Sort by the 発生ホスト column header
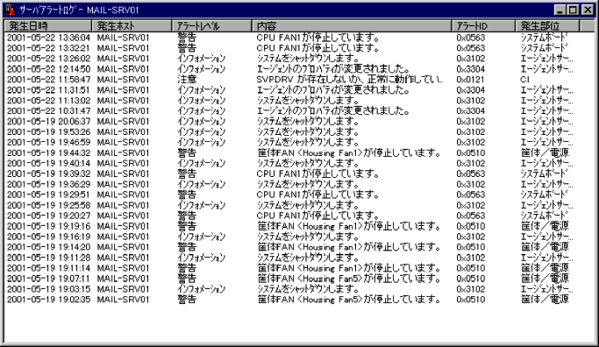The image size is (599, 347). (x=132, y=26)
